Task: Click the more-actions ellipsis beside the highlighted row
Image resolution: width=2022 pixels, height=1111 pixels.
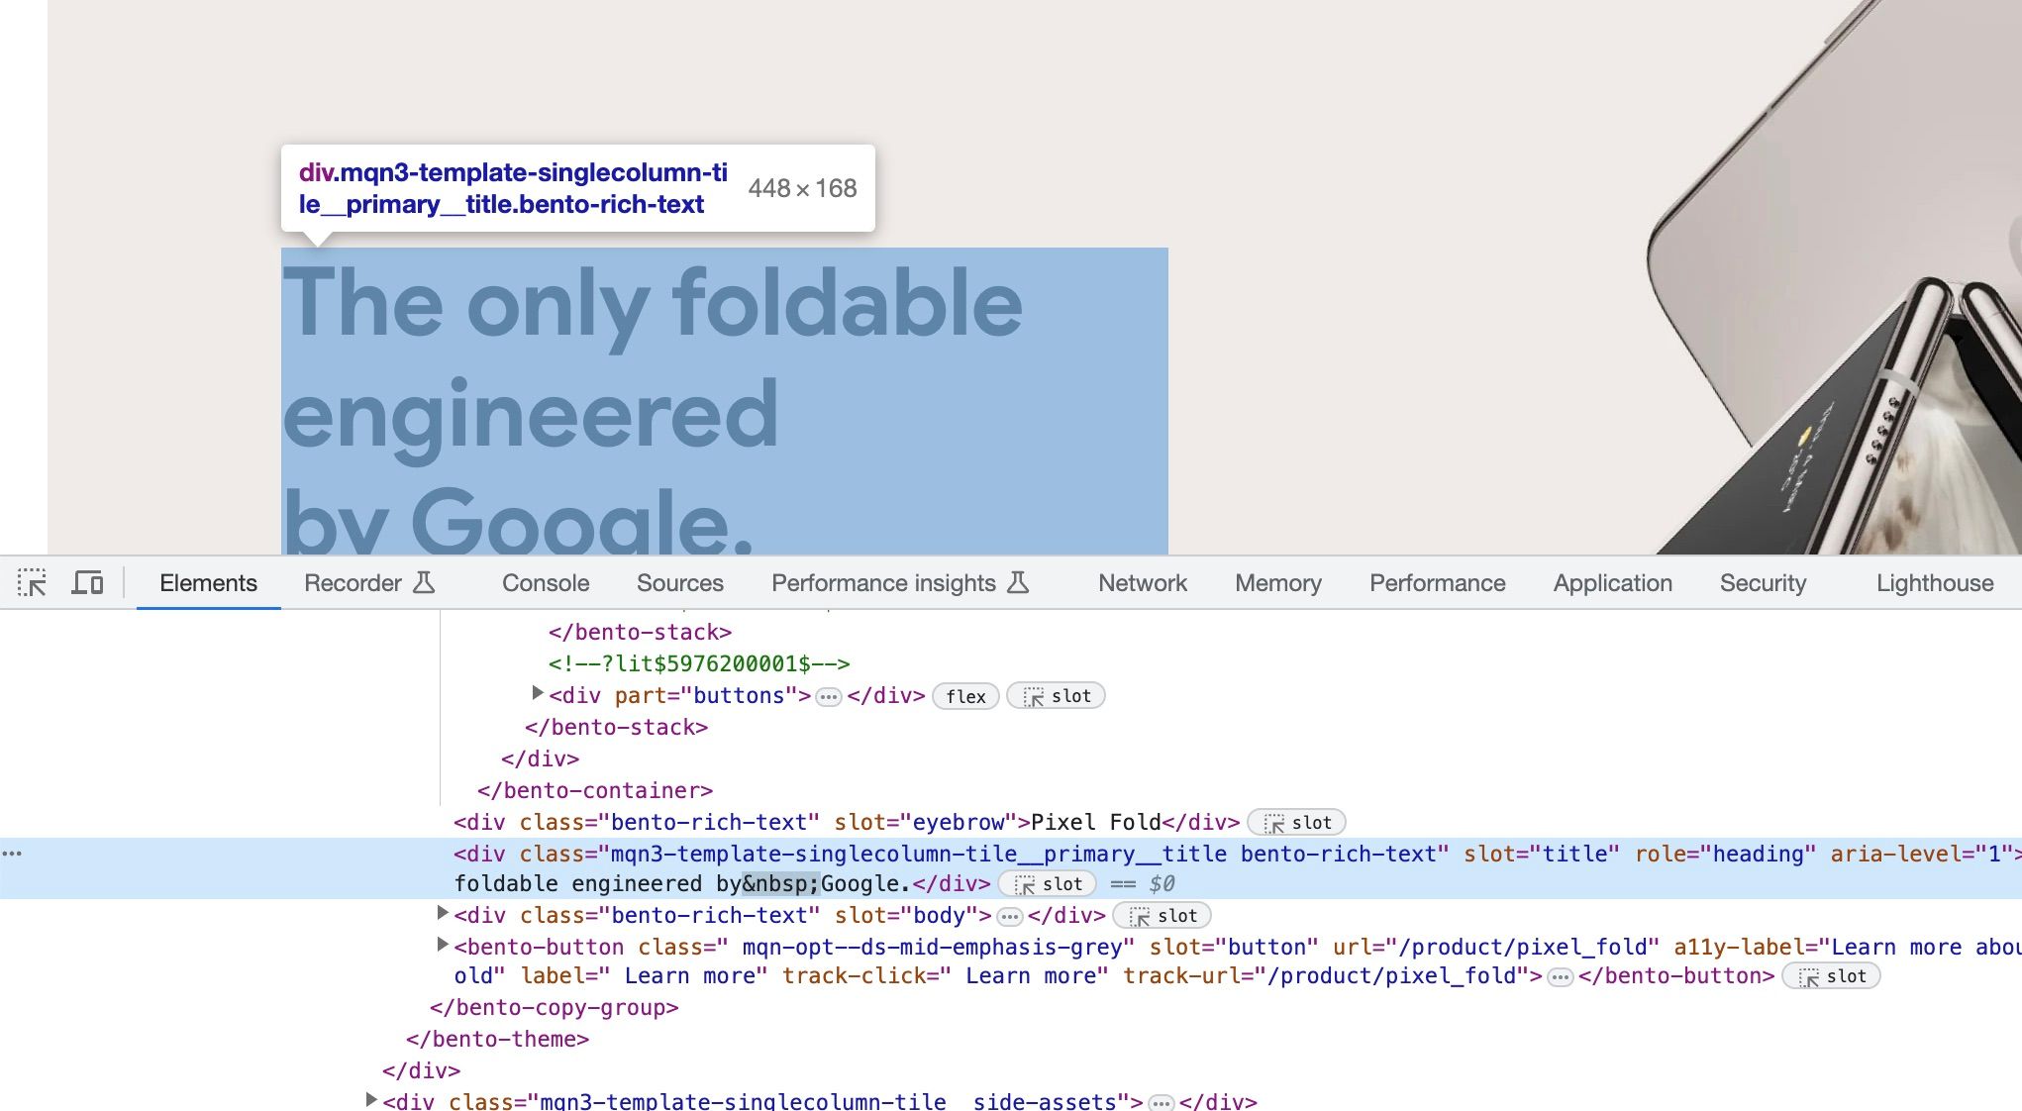Action: (13, 853)
